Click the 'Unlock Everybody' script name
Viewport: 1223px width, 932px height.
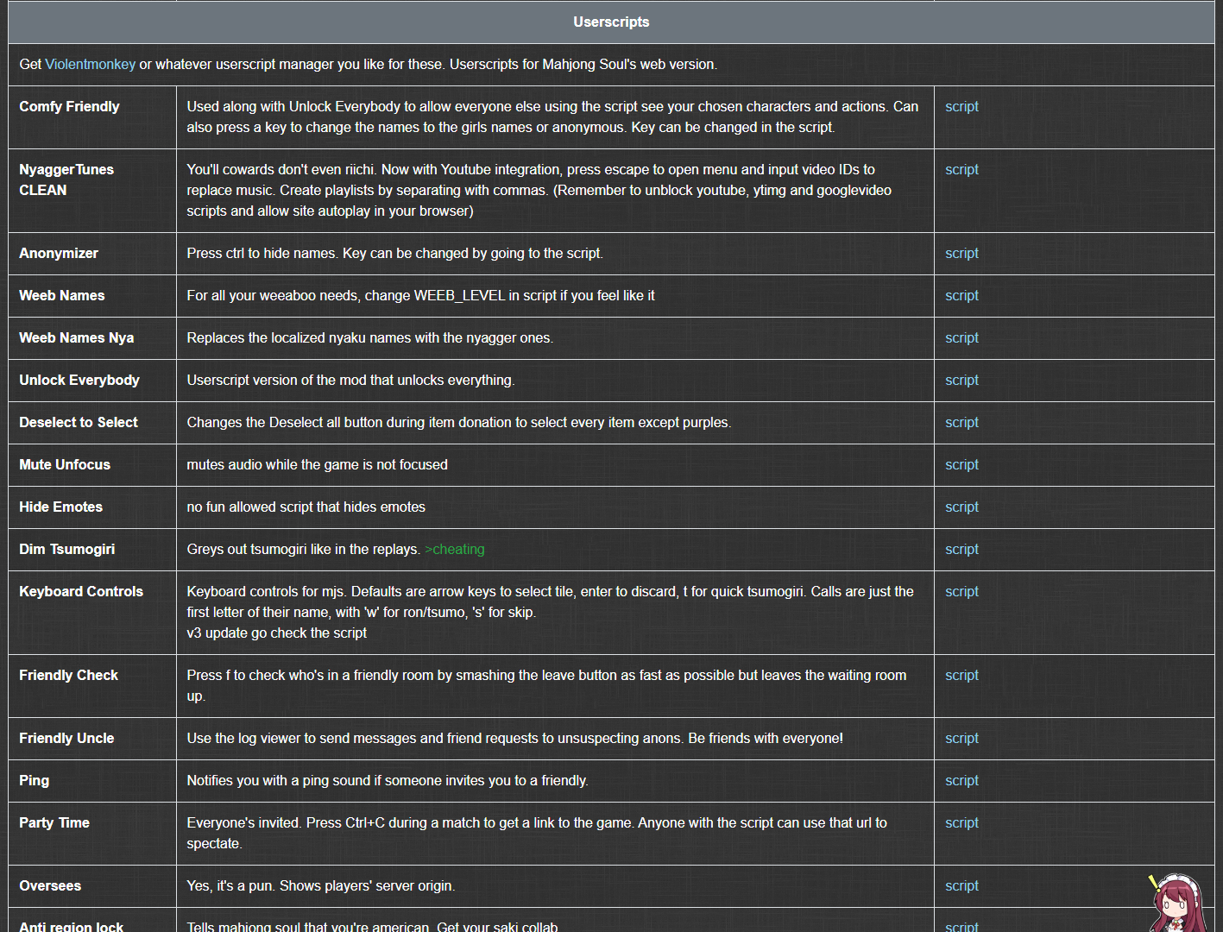[x=79, y=380]
